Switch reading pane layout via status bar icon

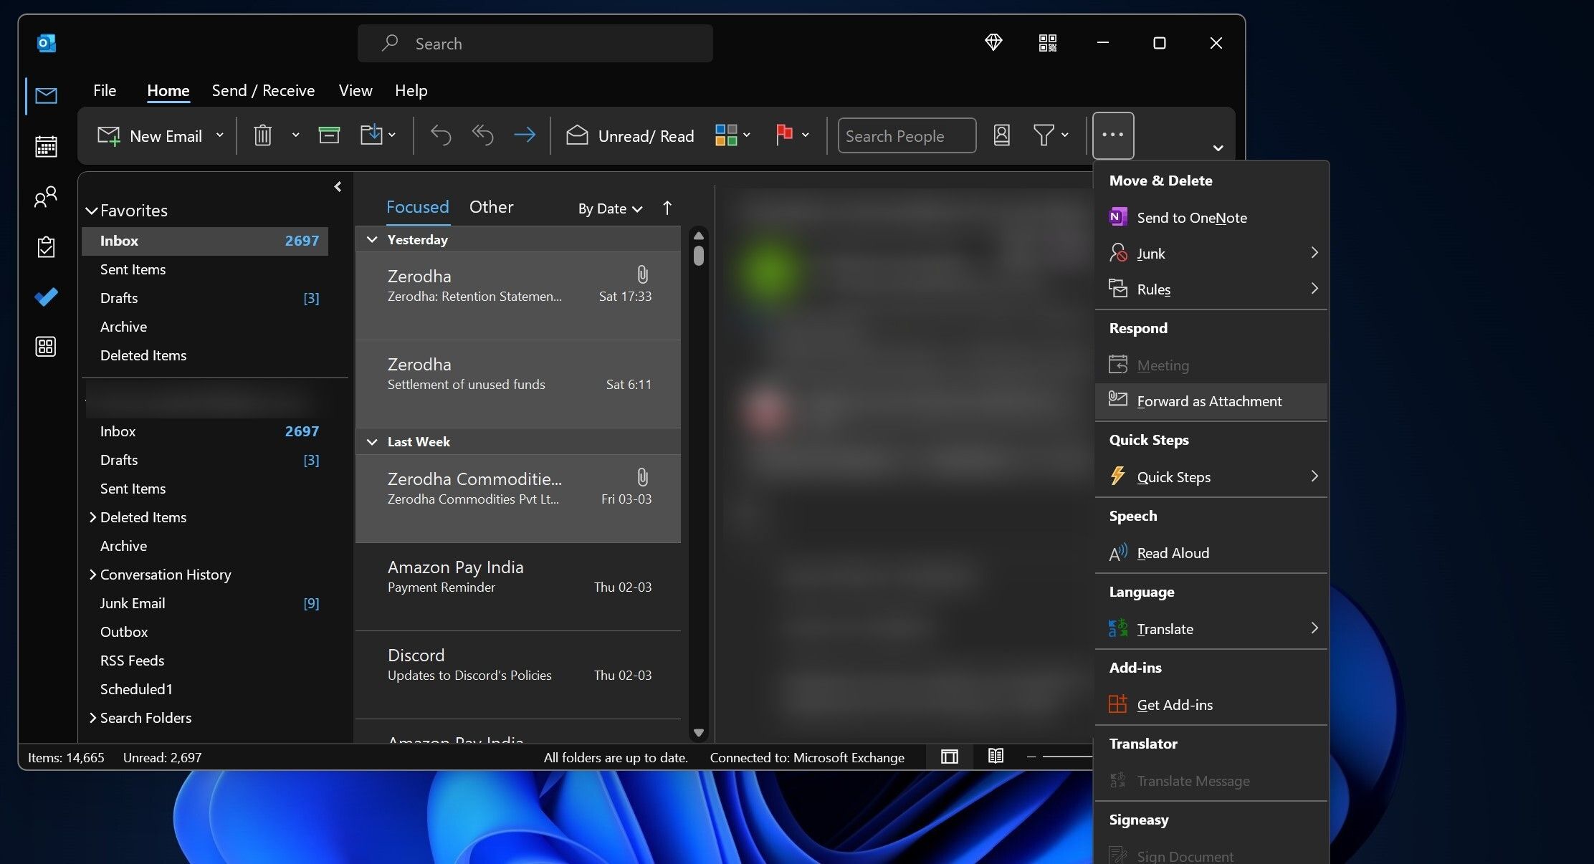click(x=948, y=757)
